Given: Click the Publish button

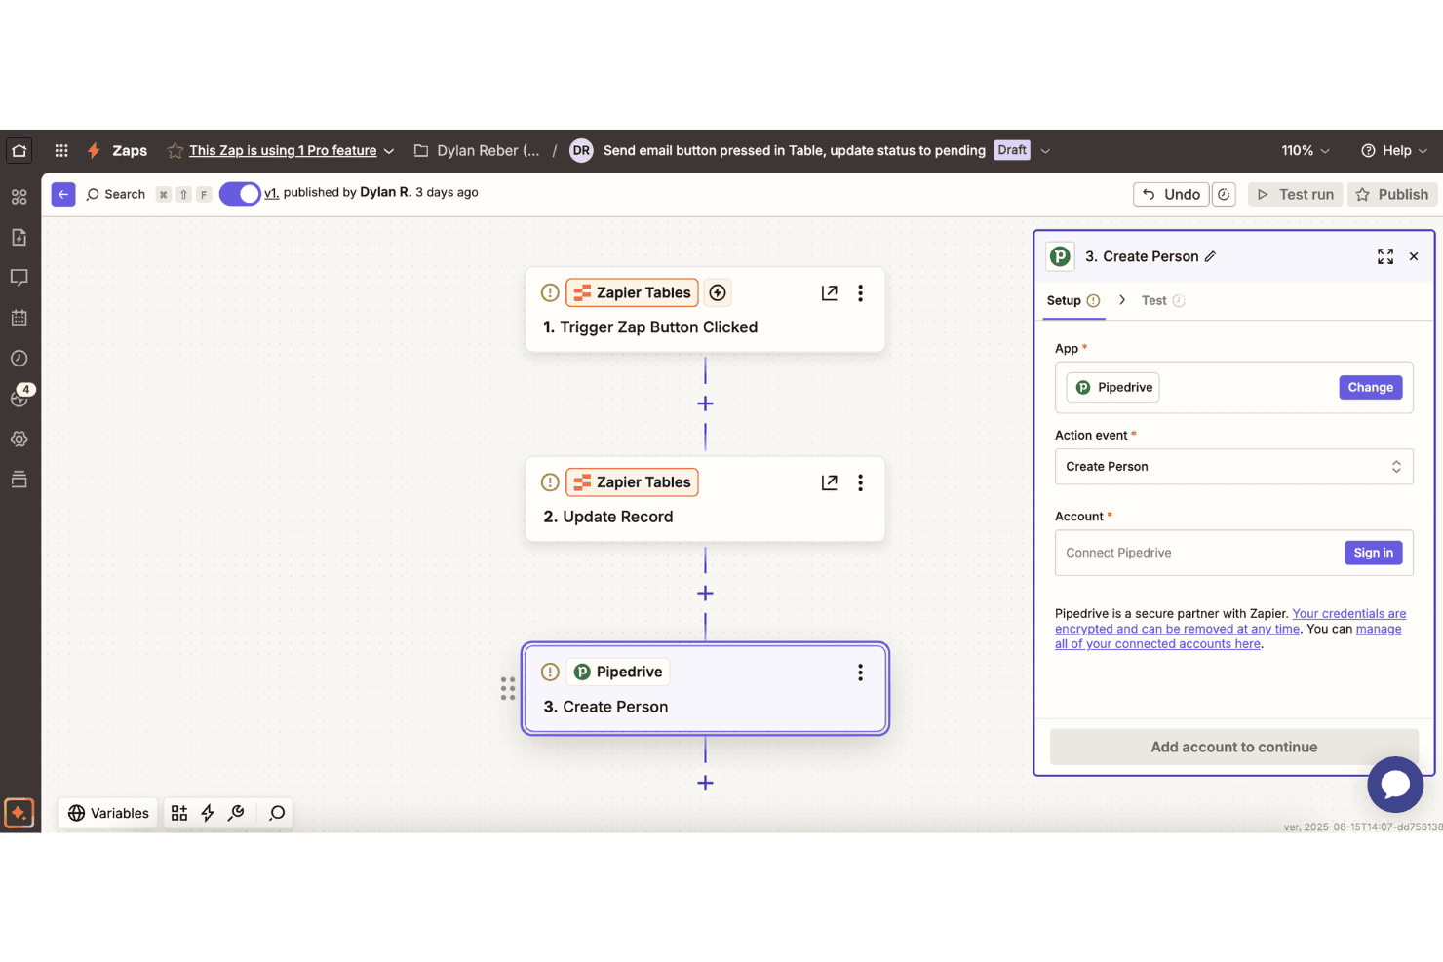Looking at the screenshot, I should click(x=1391, y=194).
